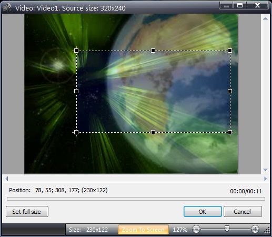Click the scroll up arrow icon
The width and height of the screenshot is (272, 237).
pyautogui.click(x=265, y=18)
